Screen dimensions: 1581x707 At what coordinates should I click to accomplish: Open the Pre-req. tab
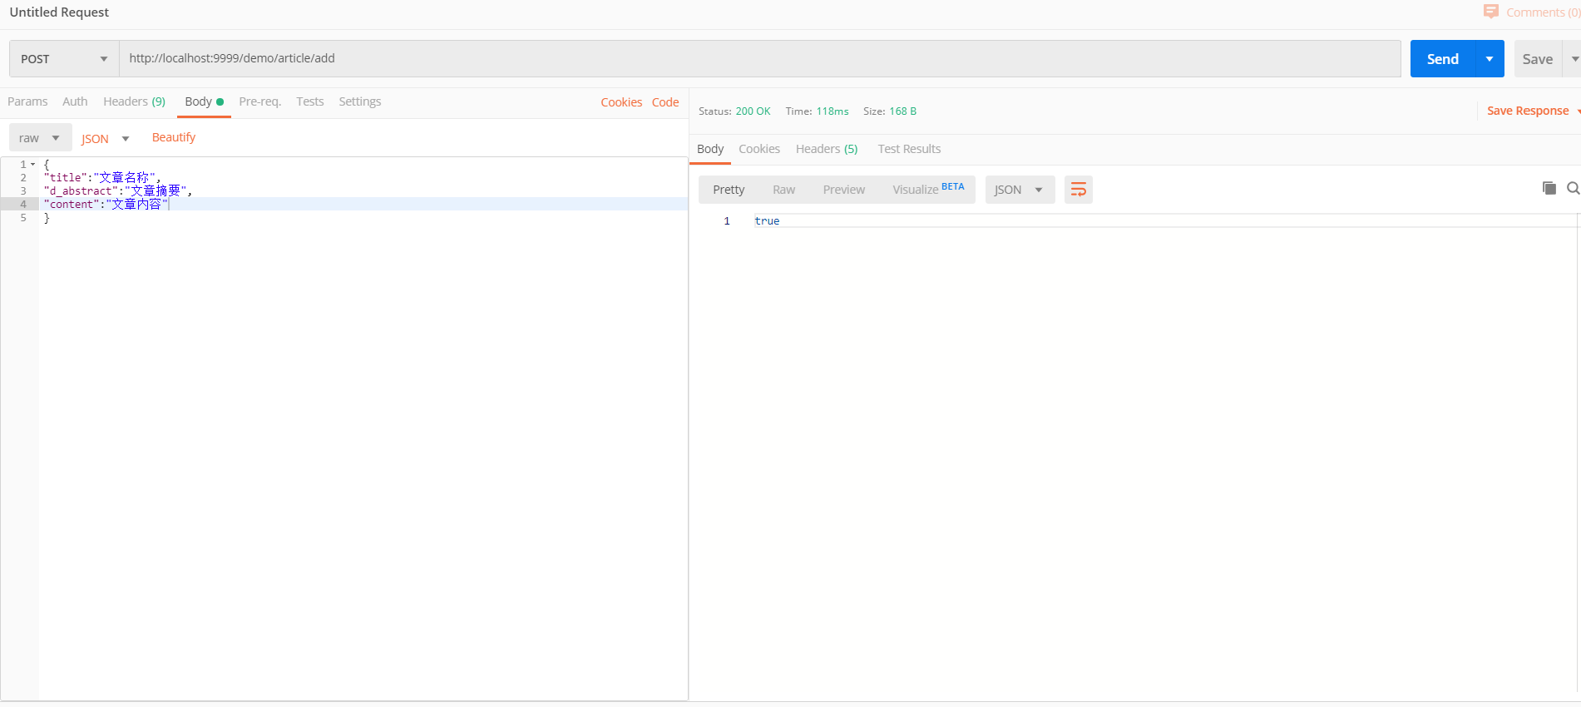point(259,101)
